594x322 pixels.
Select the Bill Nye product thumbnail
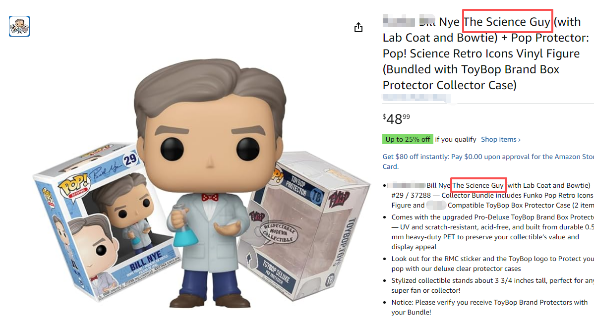(x=19, y=26)
